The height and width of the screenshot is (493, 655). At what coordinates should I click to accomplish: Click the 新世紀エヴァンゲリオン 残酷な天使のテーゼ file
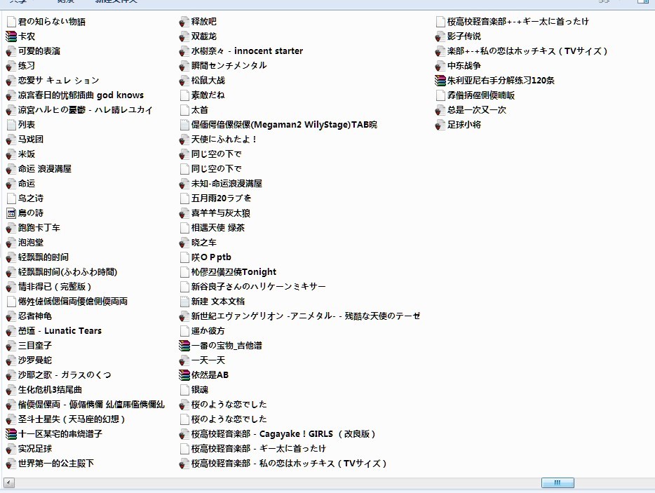pyautogui.click(x=306, y=316)
